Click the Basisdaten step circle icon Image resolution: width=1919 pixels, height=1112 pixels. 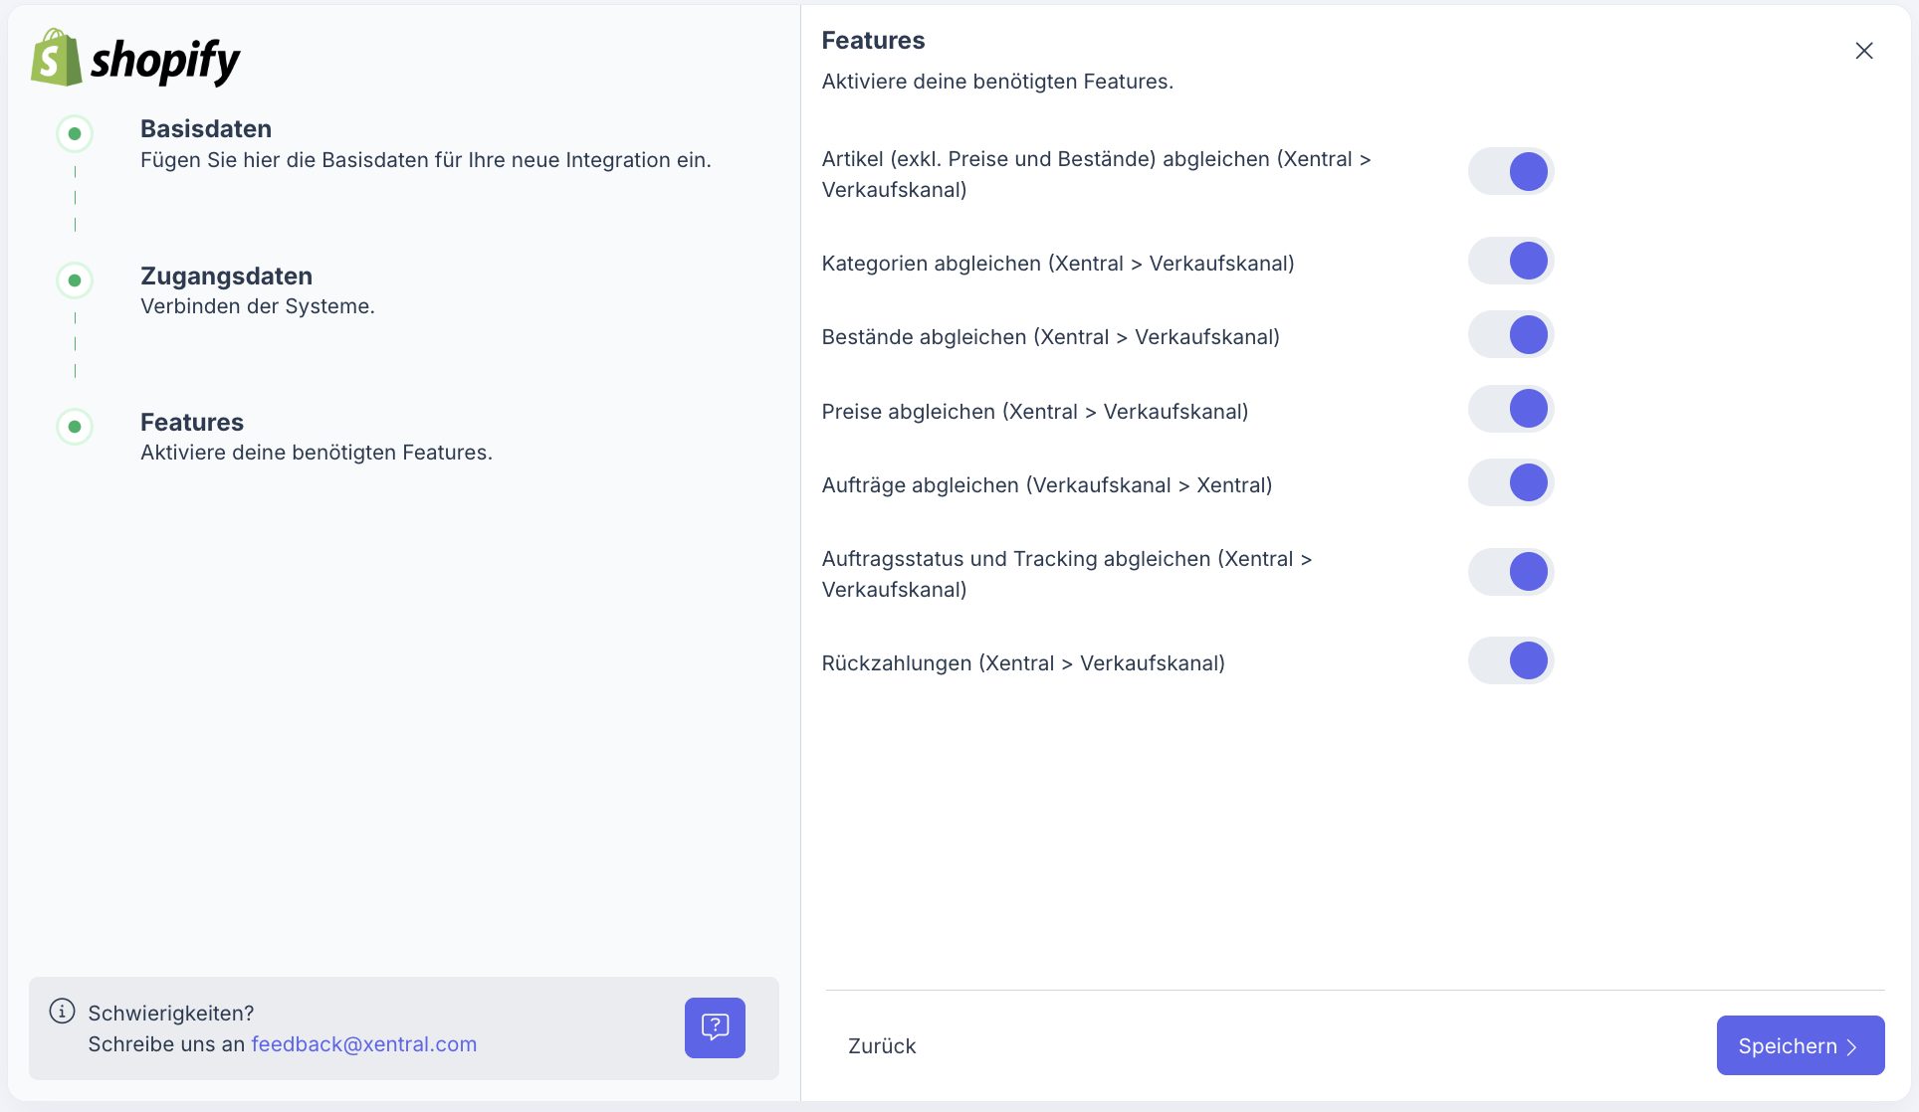[75, 133]
